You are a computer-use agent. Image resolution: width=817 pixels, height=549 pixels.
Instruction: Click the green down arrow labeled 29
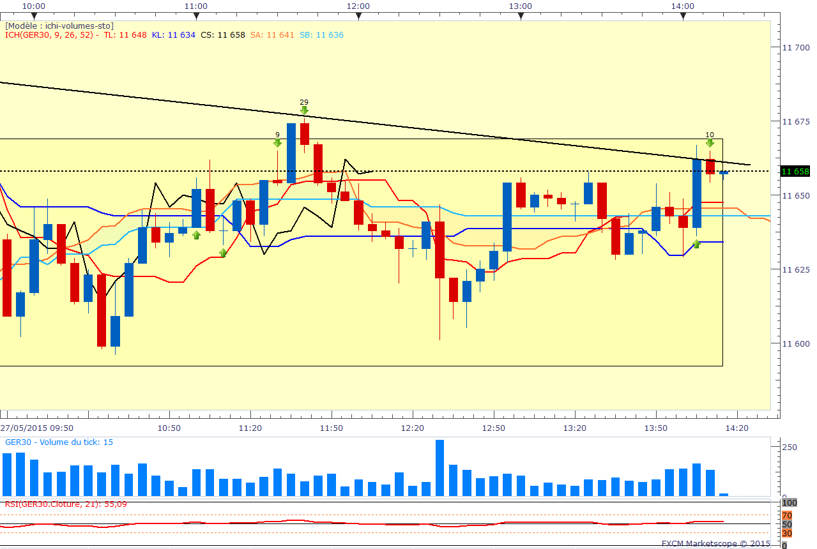pos(304,110)
